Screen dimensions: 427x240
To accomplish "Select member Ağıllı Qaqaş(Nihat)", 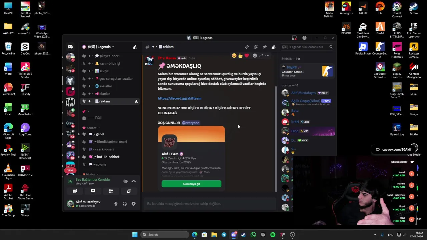I will tap(307, 102).
